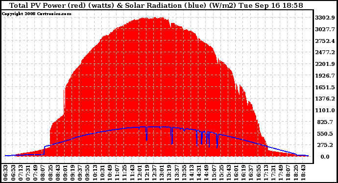
Task: Click the 1101.0 y-axis value
Action: tap(325, 110)
